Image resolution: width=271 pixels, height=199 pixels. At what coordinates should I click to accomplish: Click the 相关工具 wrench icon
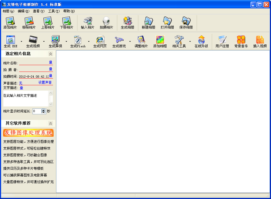click(x=179, y=41)
